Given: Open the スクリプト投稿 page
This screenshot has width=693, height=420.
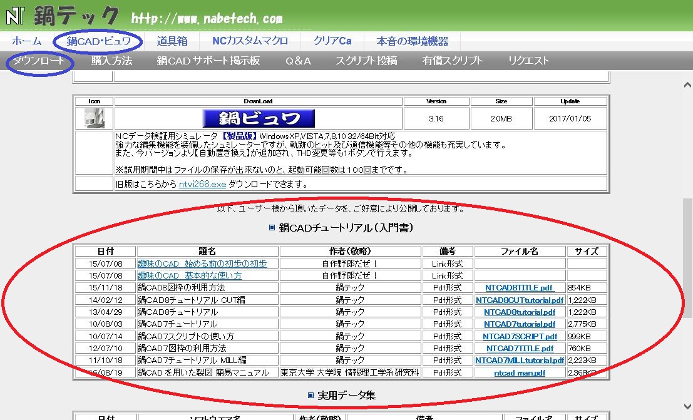Looking at the screenshot, I should [366, 61].
